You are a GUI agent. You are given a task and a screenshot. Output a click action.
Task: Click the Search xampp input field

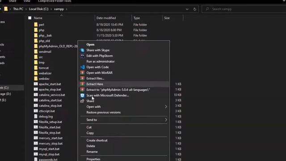pyautogui.click(x=244, y=9)
